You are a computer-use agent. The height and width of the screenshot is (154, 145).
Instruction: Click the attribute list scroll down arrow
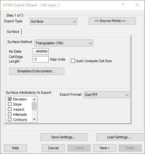34,119
